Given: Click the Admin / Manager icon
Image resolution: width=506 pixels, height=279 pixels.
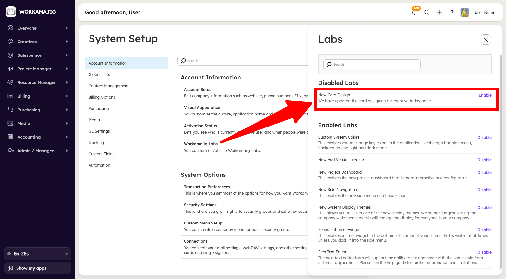Looking at the screenshot, I should click(x=10, y=151).
